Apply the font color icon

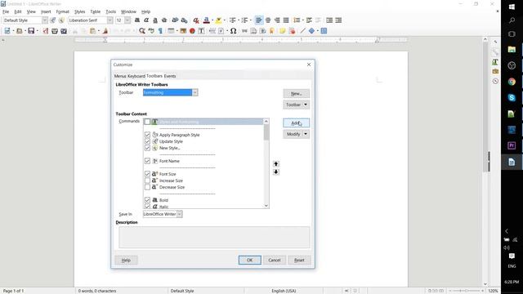207,20
